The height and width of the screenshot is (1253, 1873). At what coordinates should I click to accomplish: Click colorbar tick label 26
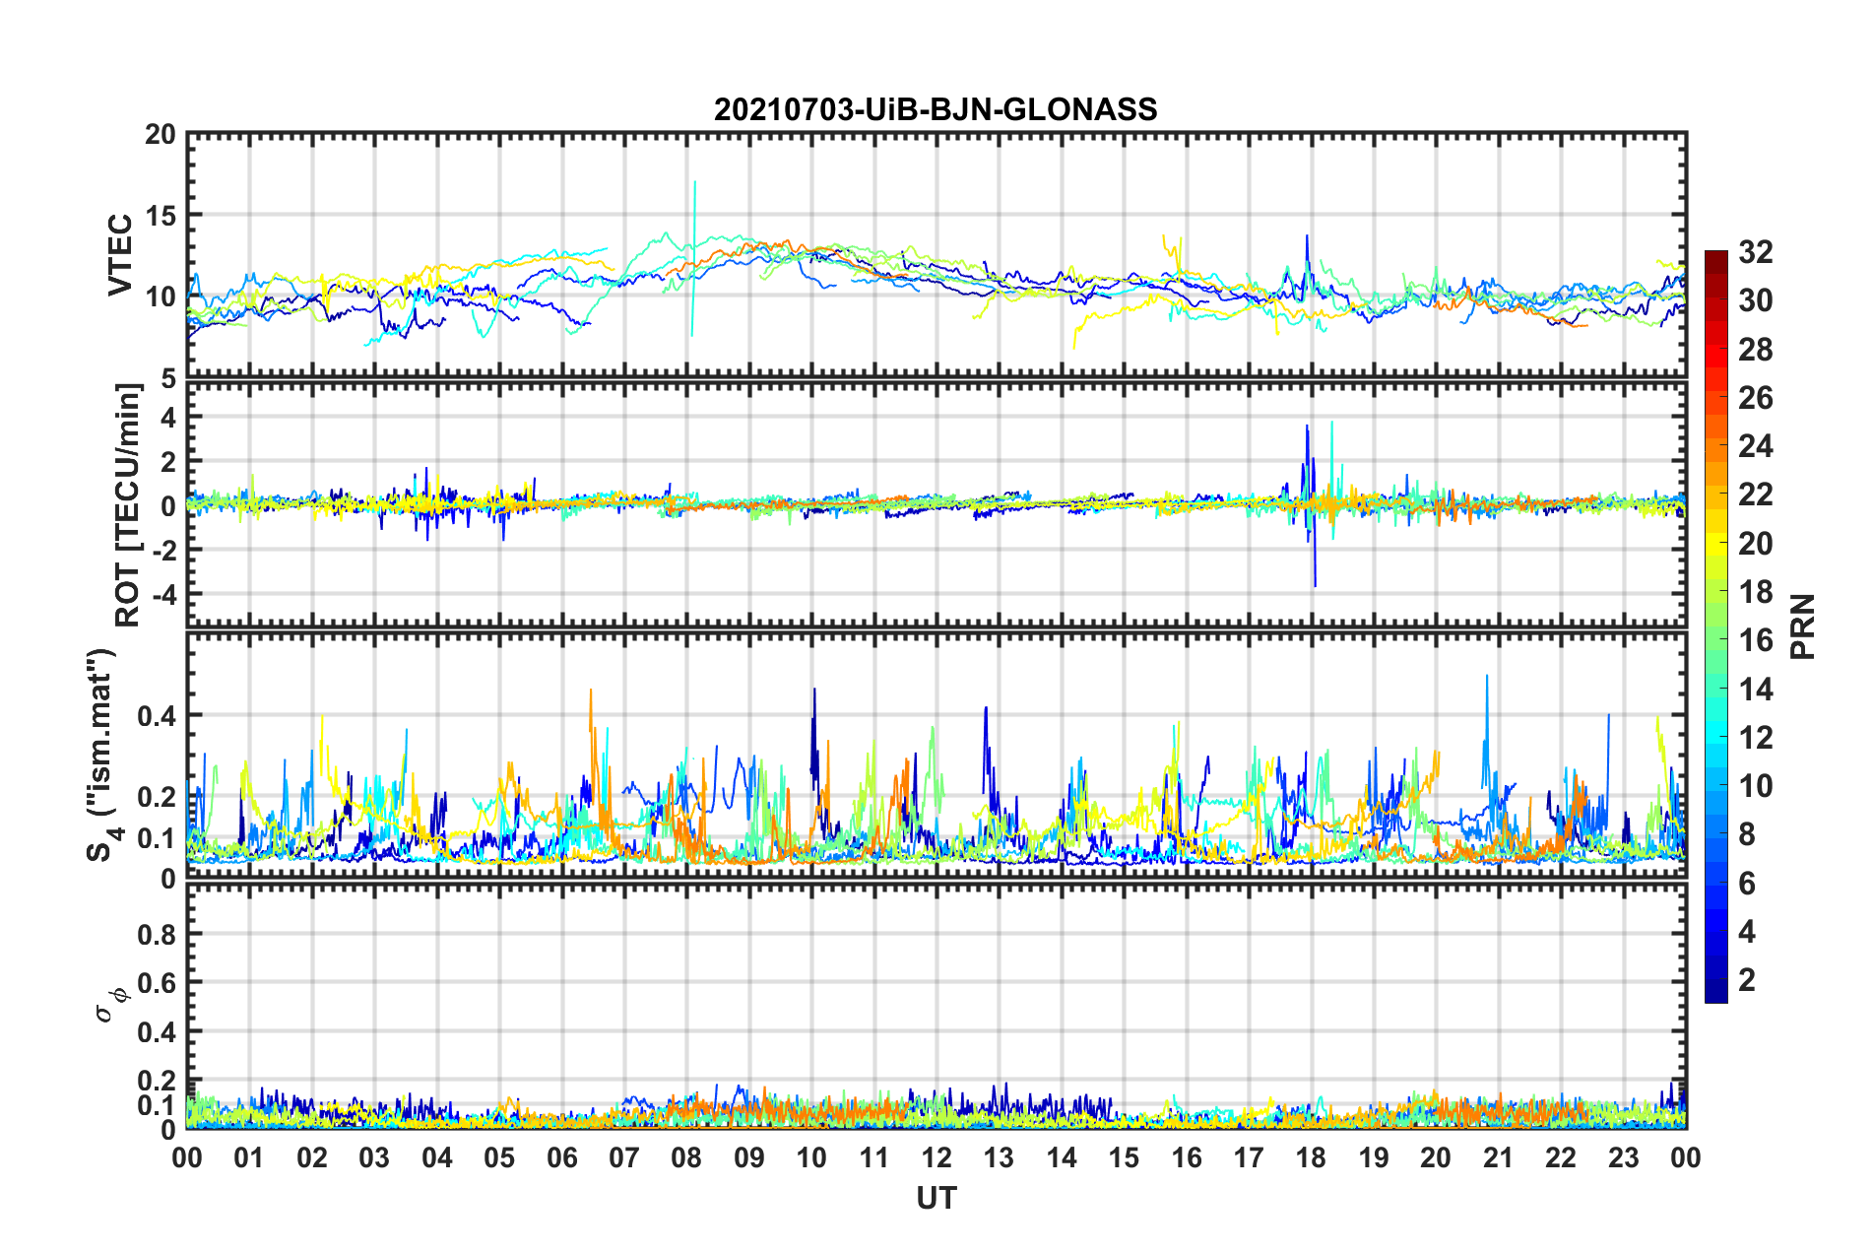[1755, 398]
